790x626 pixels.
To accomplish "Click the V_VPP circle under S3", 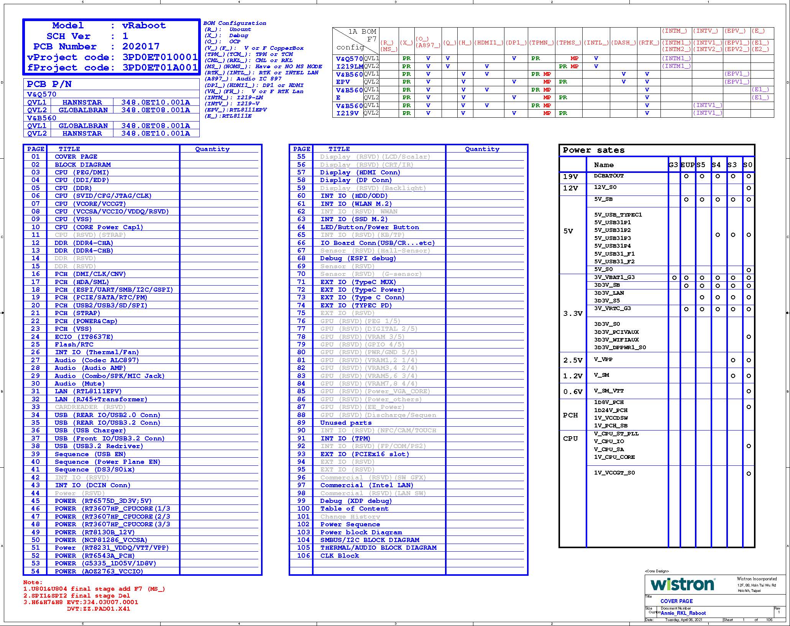I will pyautogui.click(x=733, y=360).
